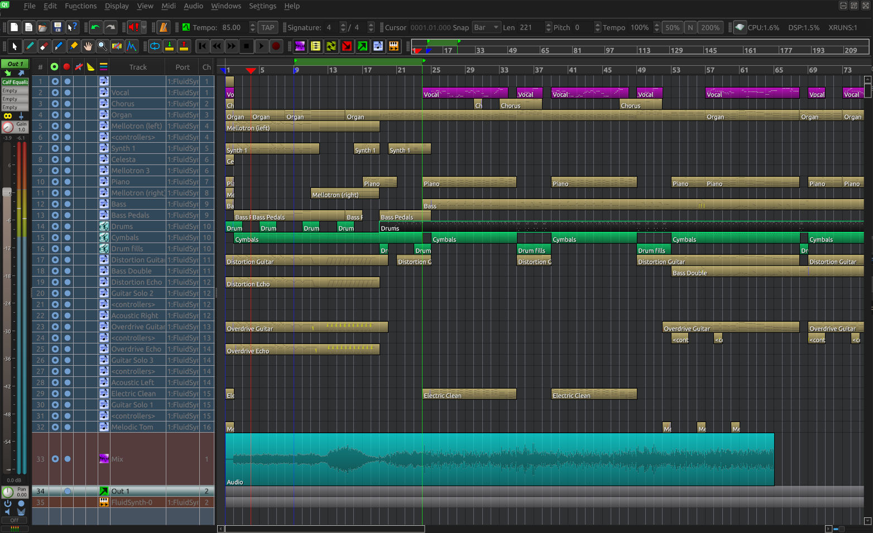This screenshot has height=533, width=873.
Task: Click the TAP tempo button
Action: click(x=268, y=27)
